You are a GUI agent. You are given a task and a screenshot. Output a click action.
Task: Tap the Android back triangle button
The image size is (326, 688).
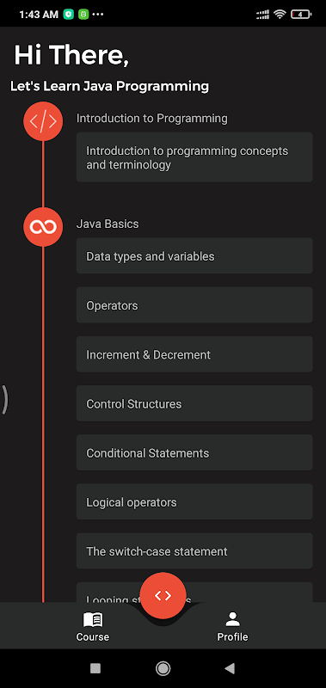pyautogui.click(x=229, y=668)
